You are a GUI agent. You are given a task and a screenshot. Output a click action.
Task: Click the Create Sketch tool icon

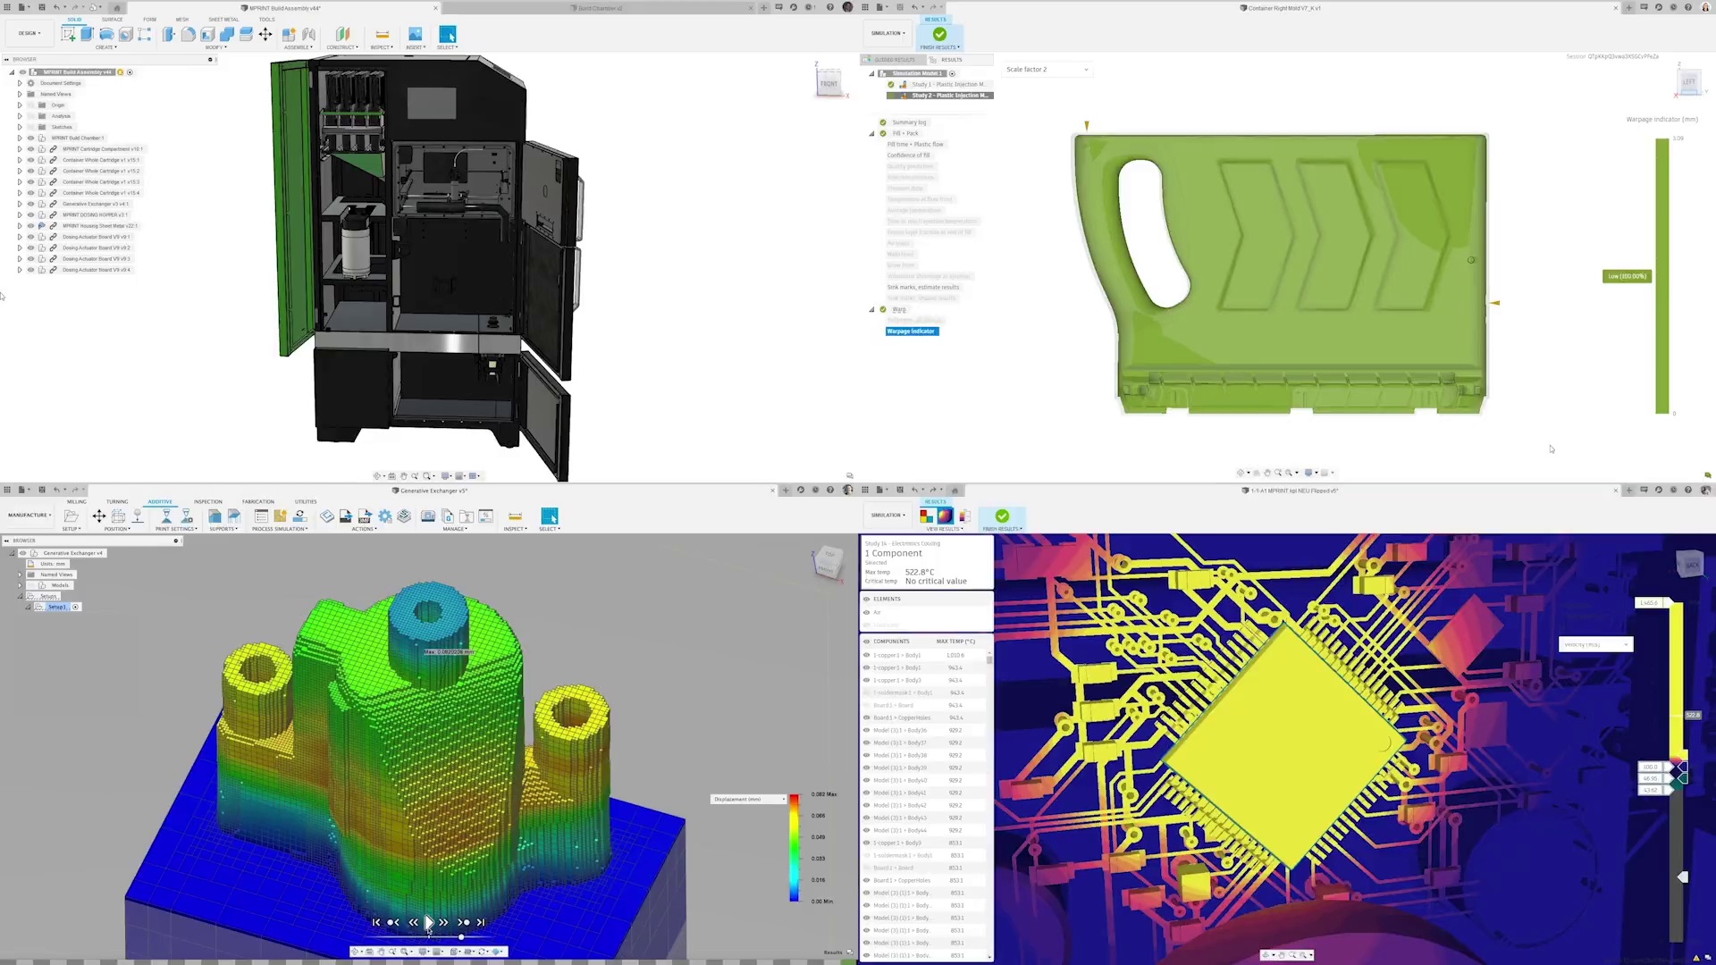[x=68, y=34]
